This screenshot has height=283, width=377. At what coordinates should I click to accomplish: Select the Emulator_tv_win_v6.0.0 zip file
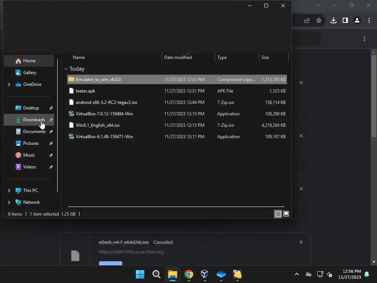pyautogui.click(x=177, y=80)
